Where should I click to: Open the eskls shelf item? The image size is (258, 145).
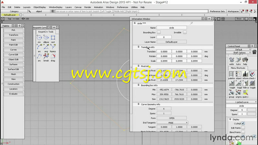232,60
